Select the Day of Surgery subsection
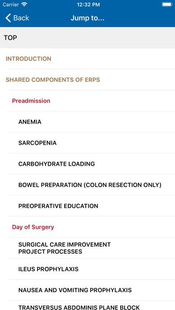 tap(87, 227)
